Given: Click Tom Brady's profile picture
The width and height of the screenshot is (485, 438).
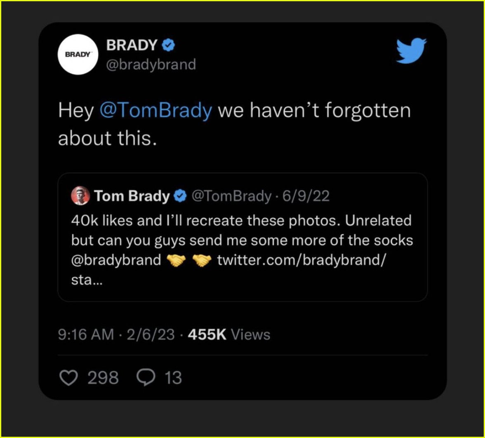Looking at the screenshot, I should click(x=81, y=196).
